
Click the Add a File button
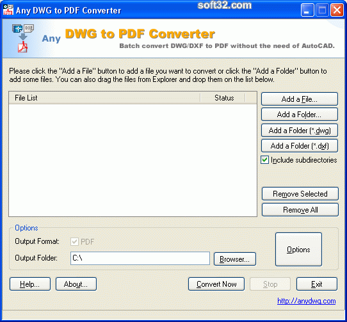(x=300, y=99)
